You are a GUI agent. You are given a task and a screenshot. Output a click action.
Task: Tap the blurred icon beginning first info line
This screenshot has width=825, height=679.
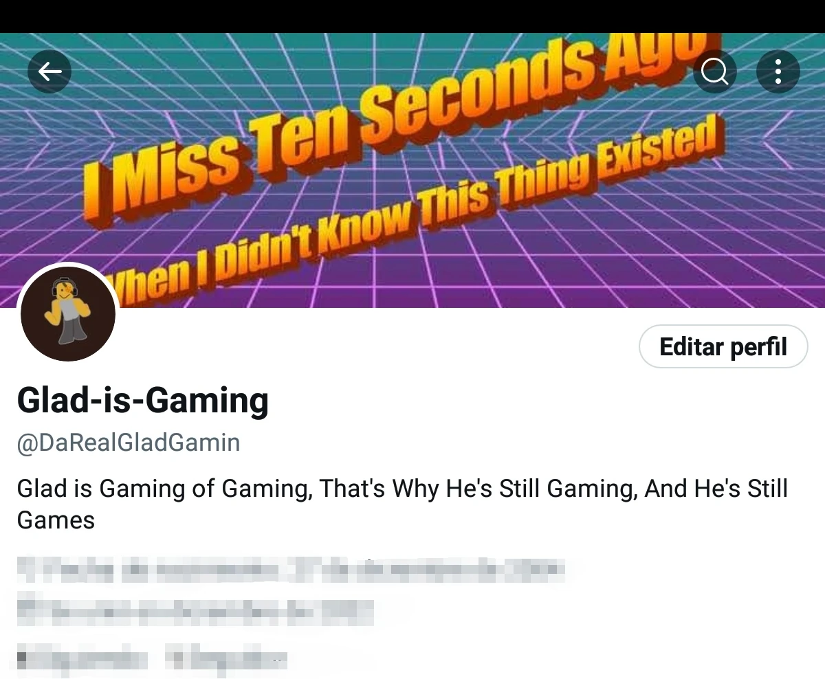click(x=27, y=570)
